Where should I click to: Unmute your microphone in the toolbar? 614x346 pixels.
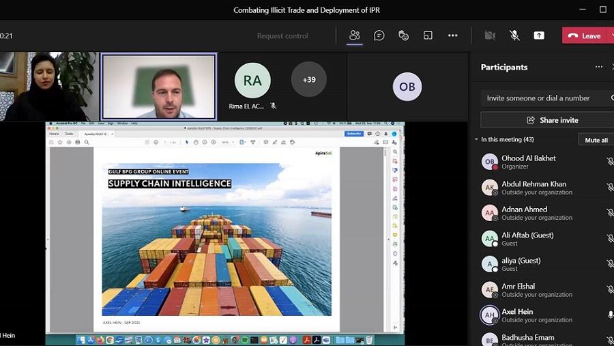point(514,35)
